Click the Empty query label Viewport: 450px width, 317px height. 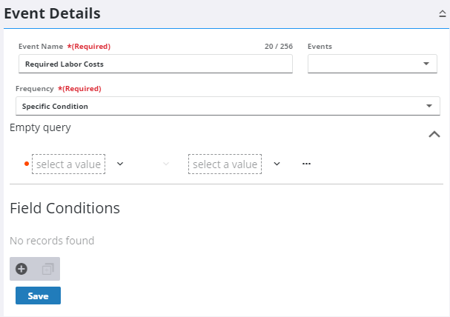coord(40,127)
